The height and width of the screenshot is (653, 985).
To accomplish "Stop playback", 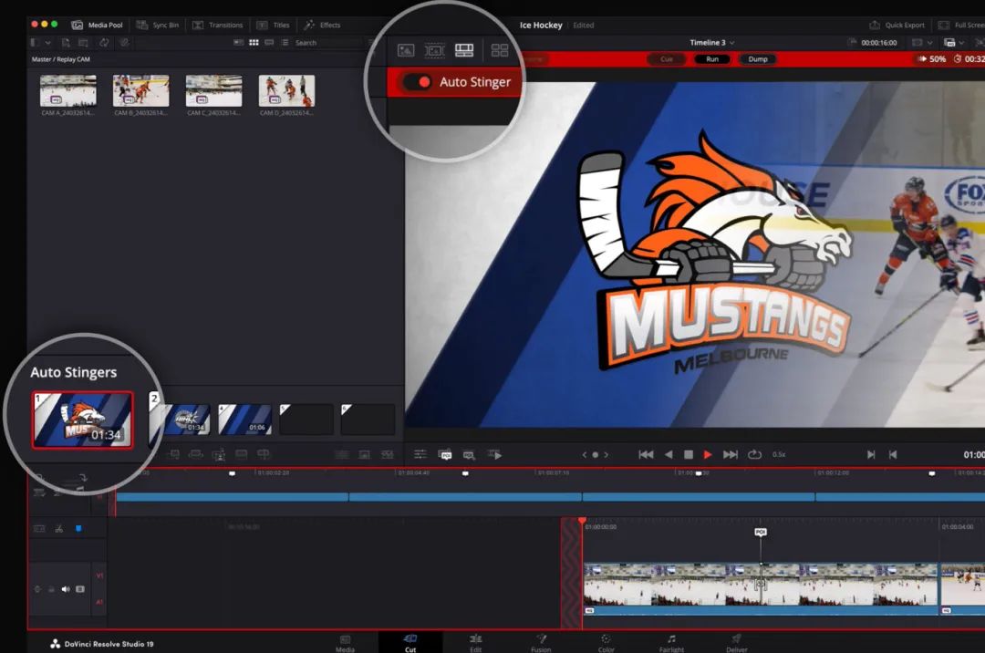I will point(689,454).
